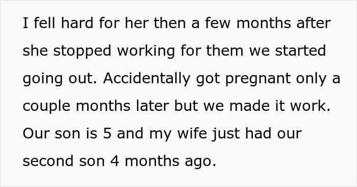Click the word "few" in the first line
357x187 pixels.
point(217,23)
